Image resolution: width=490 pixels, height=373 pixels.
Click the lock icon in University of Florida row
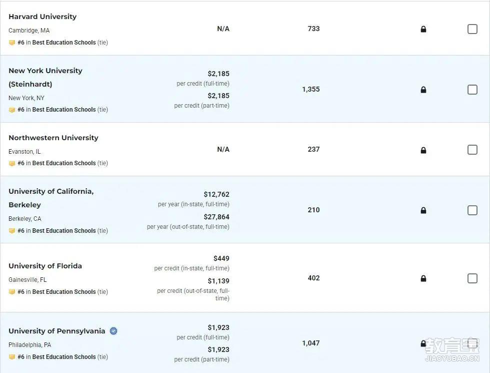(423, 278)
